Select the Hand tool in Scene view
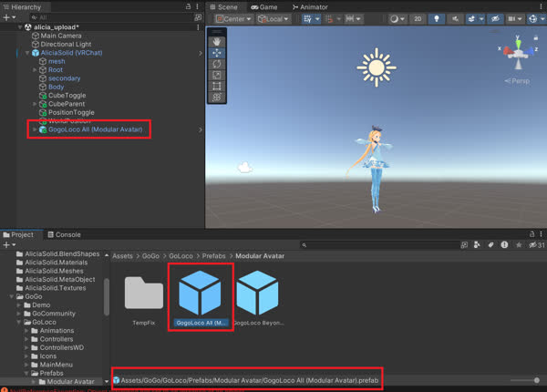Screen dimensions: 547x392 coord(217,41)
